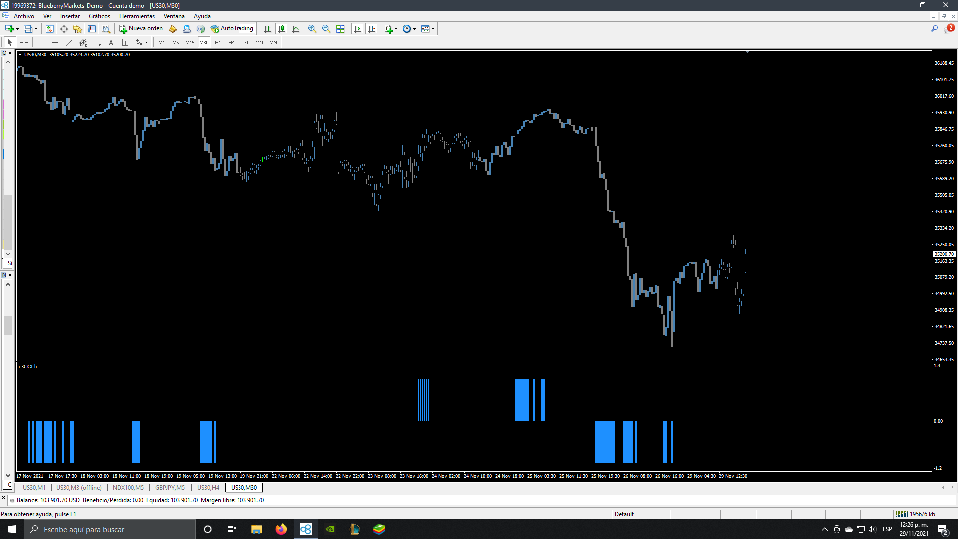Switch chart to line chart mode
Screen dimensions: 958x539
pyautogui.click(x=296, y=29)
